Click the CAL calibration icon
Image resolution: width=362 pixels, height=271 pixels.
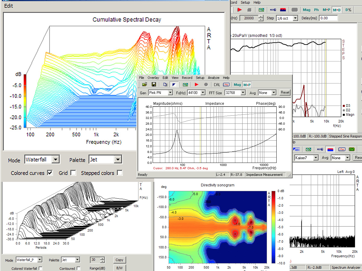click(217, 85)
